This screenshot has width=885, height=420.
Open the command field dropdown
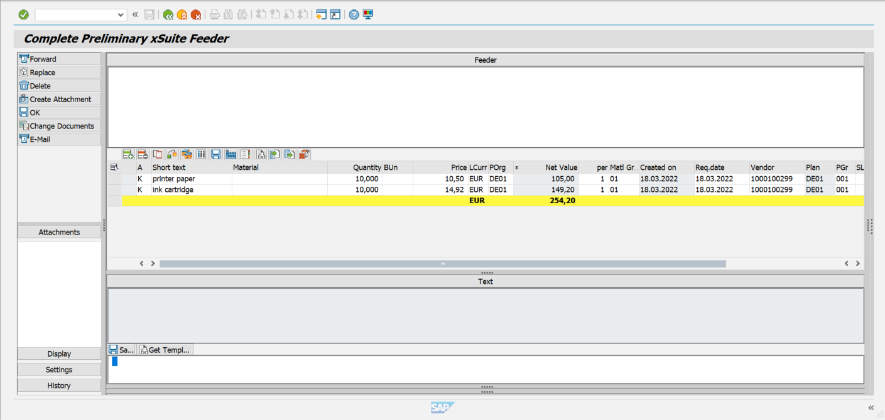point(121,14)
